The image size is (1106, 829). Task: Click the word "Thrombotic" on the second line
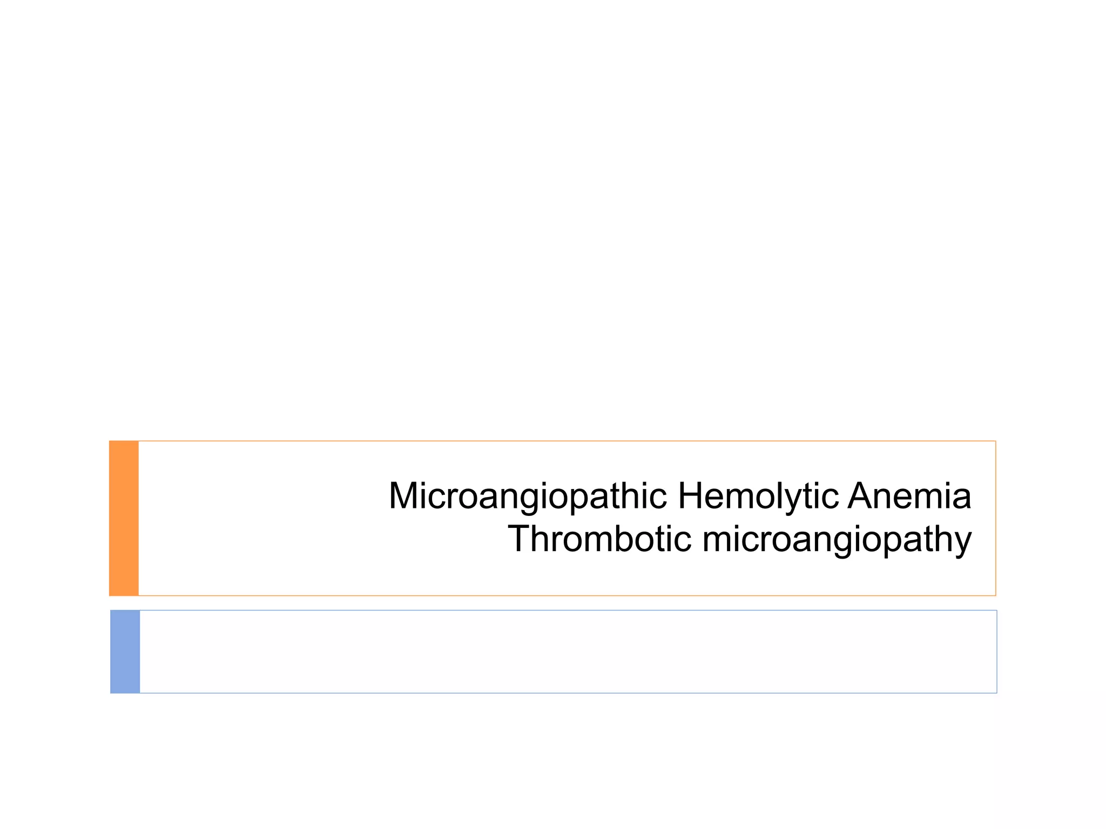(x=599, y=539)
